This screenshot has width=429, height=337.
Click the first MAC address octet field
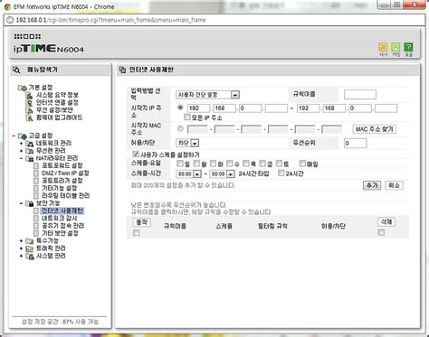click(197, 129)
